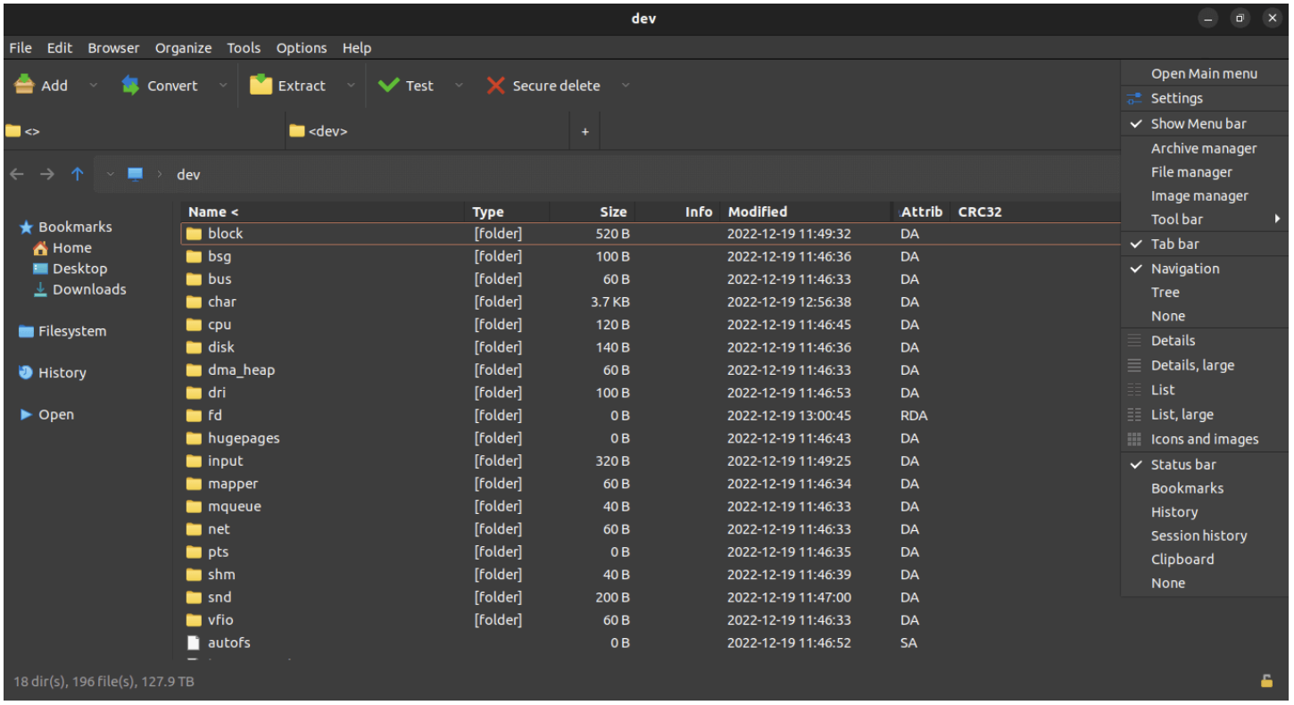Click the plus button to open a new tab
Screen dimensions: 1294x705
pyautogui.click(x=585, y=130)
